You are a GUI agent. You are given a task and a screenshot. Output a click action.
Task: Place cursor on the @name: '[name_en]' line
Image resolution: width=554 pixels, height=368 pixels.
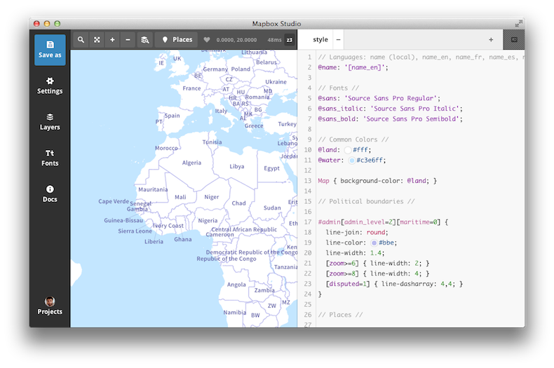click(x=353, y=67)
